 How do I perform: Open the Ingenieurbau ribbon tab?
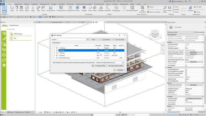[x=18, y=4]
